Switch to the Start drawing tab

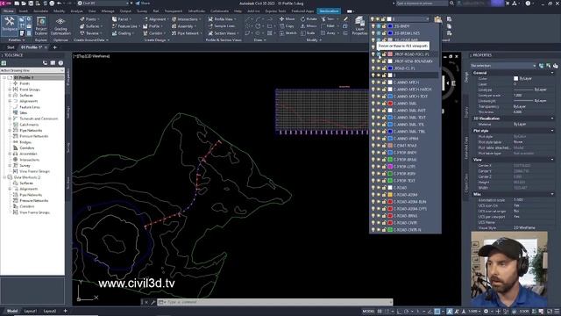click(x=11, y=47)
